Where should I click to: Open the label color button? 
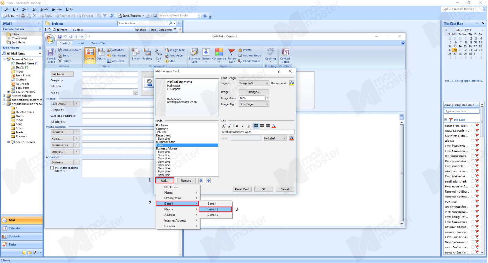292,138
